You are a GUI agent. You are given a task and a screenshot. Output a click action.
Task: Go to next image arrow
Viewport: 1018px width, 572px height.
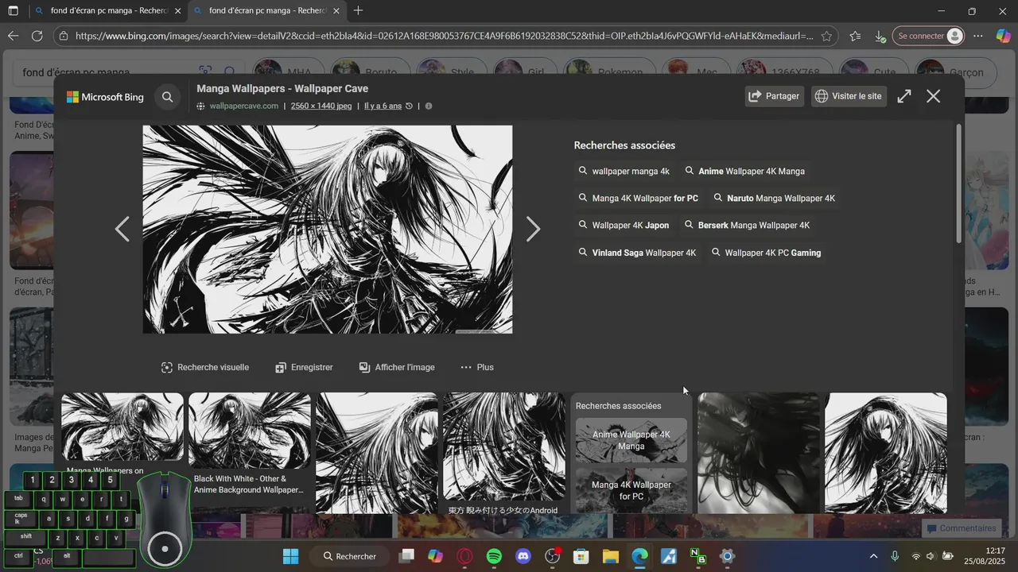coord(534,230)
